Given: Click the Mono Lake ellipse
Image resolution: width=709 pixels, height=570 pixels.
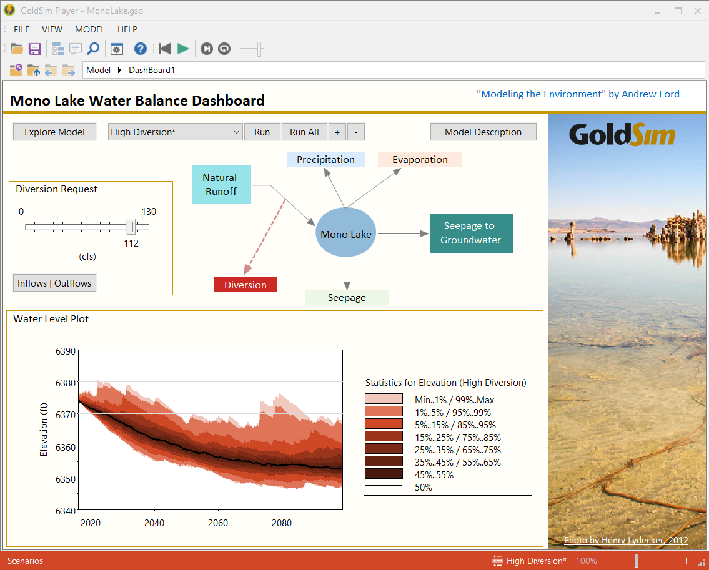Looking at the screenshot, I should coord(346,232).
